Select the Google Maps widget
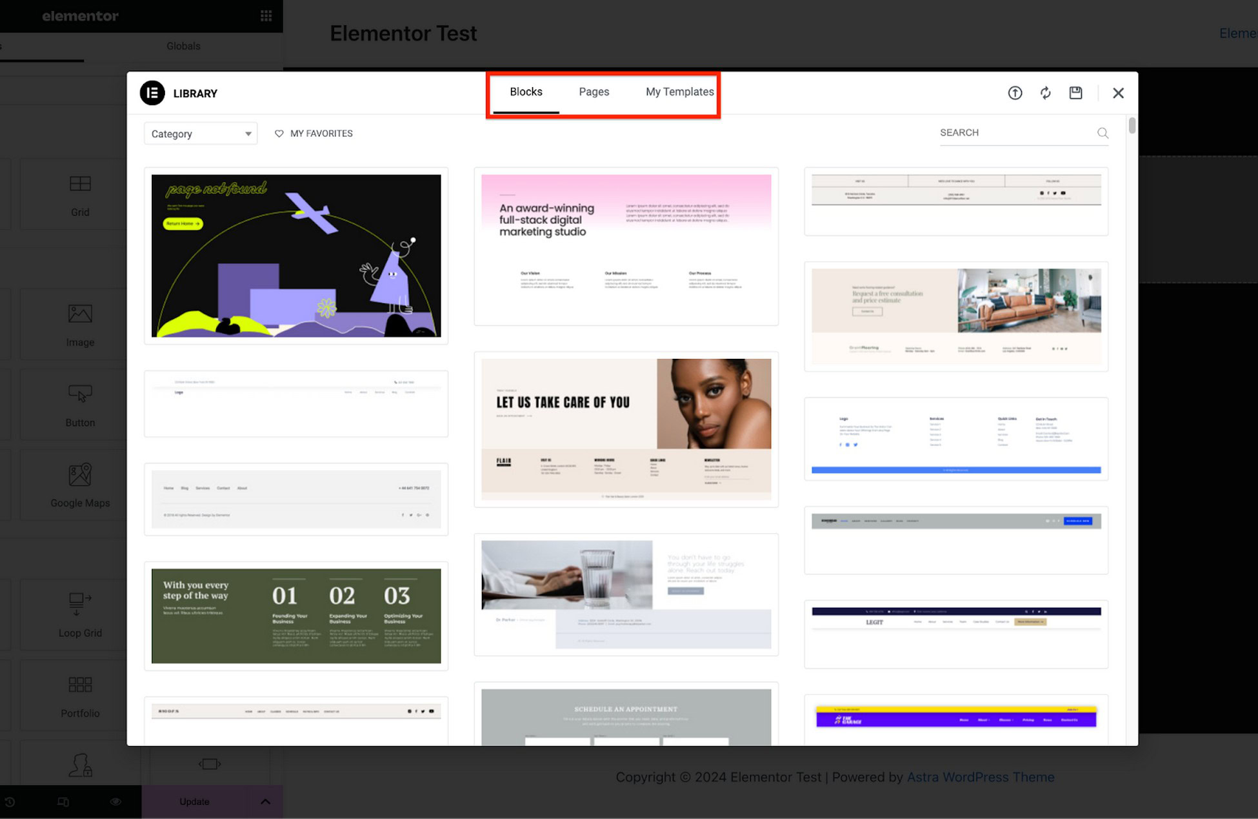 pyautogui.click(x=80, y=485)
